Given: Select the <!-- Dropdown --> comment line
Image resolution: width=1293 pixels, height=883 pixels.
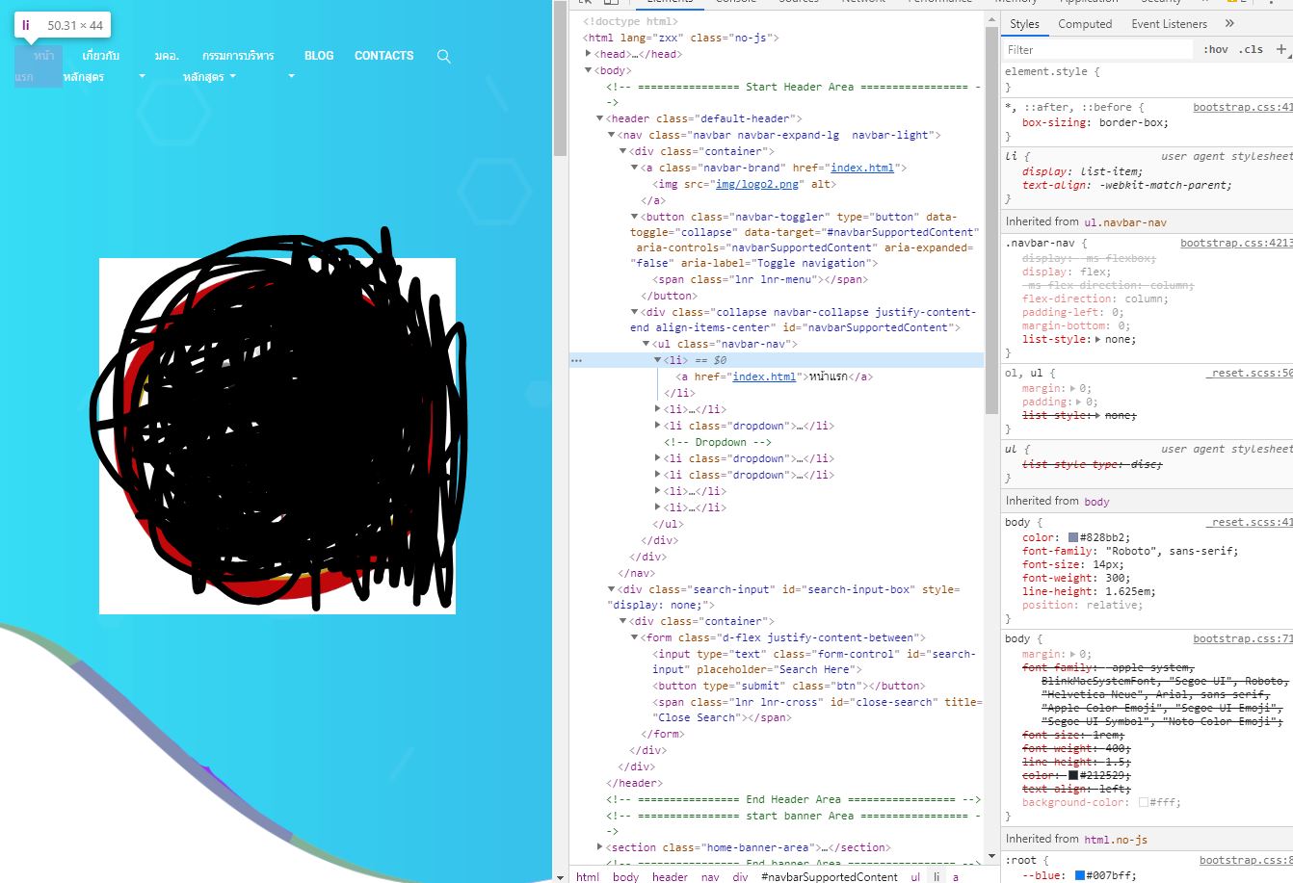Looking at the screenshot, I should tap(718, 442).
